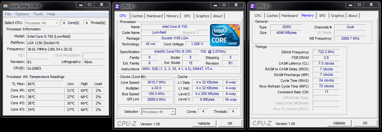This screenshot has height=132, width=382.
Task: Click the memory Type DDR3 value
Action: [287, 27]
